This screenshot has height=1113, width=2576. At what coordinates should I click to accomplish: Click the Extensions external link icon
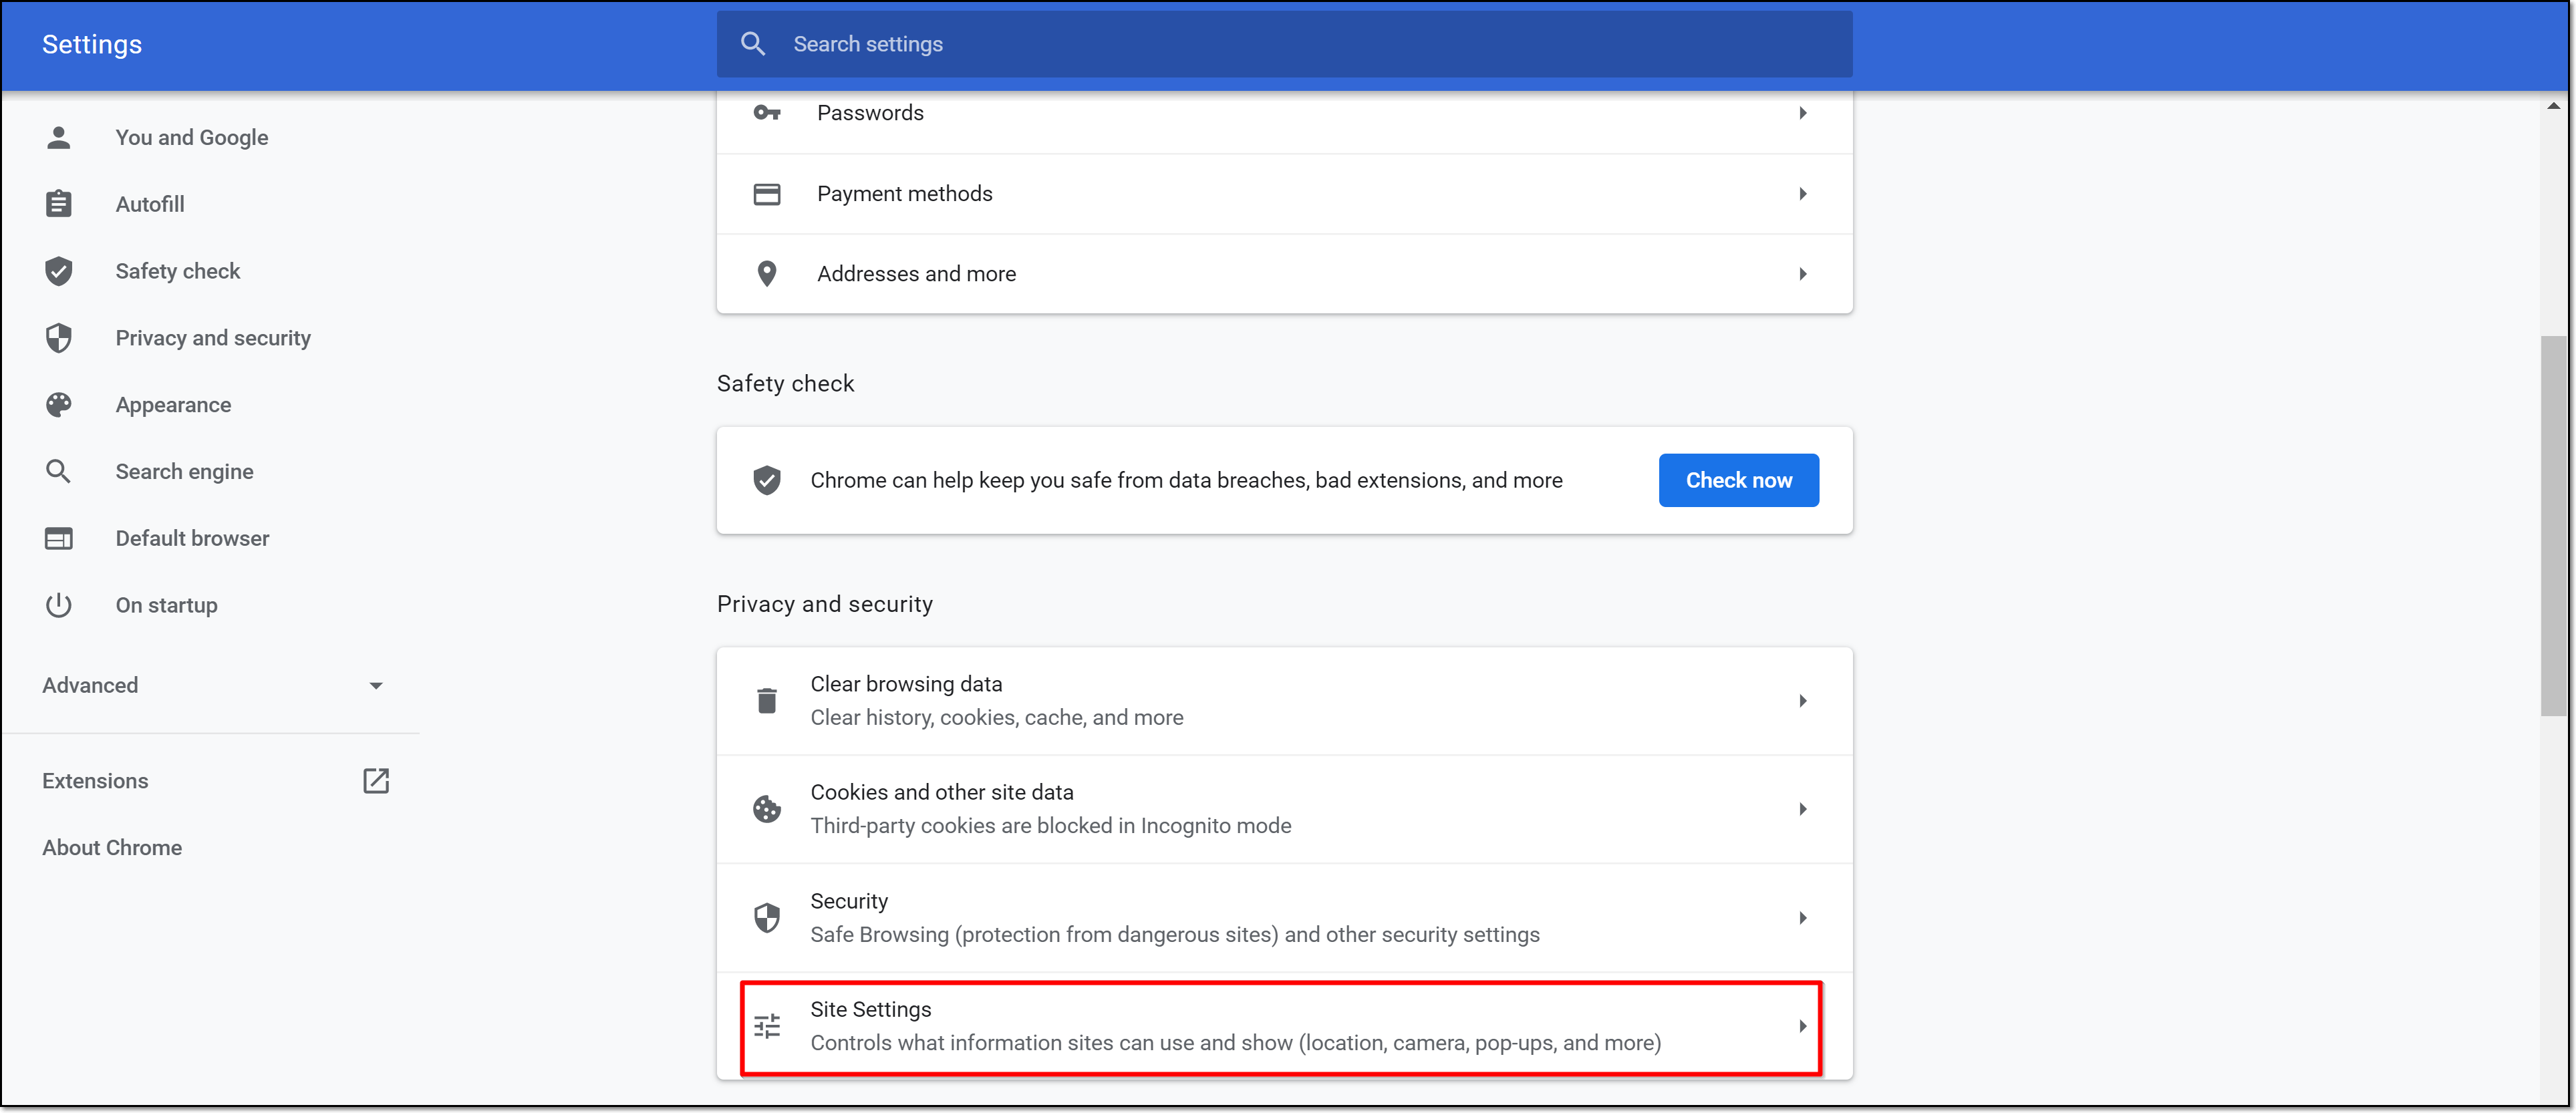point(376,781)
